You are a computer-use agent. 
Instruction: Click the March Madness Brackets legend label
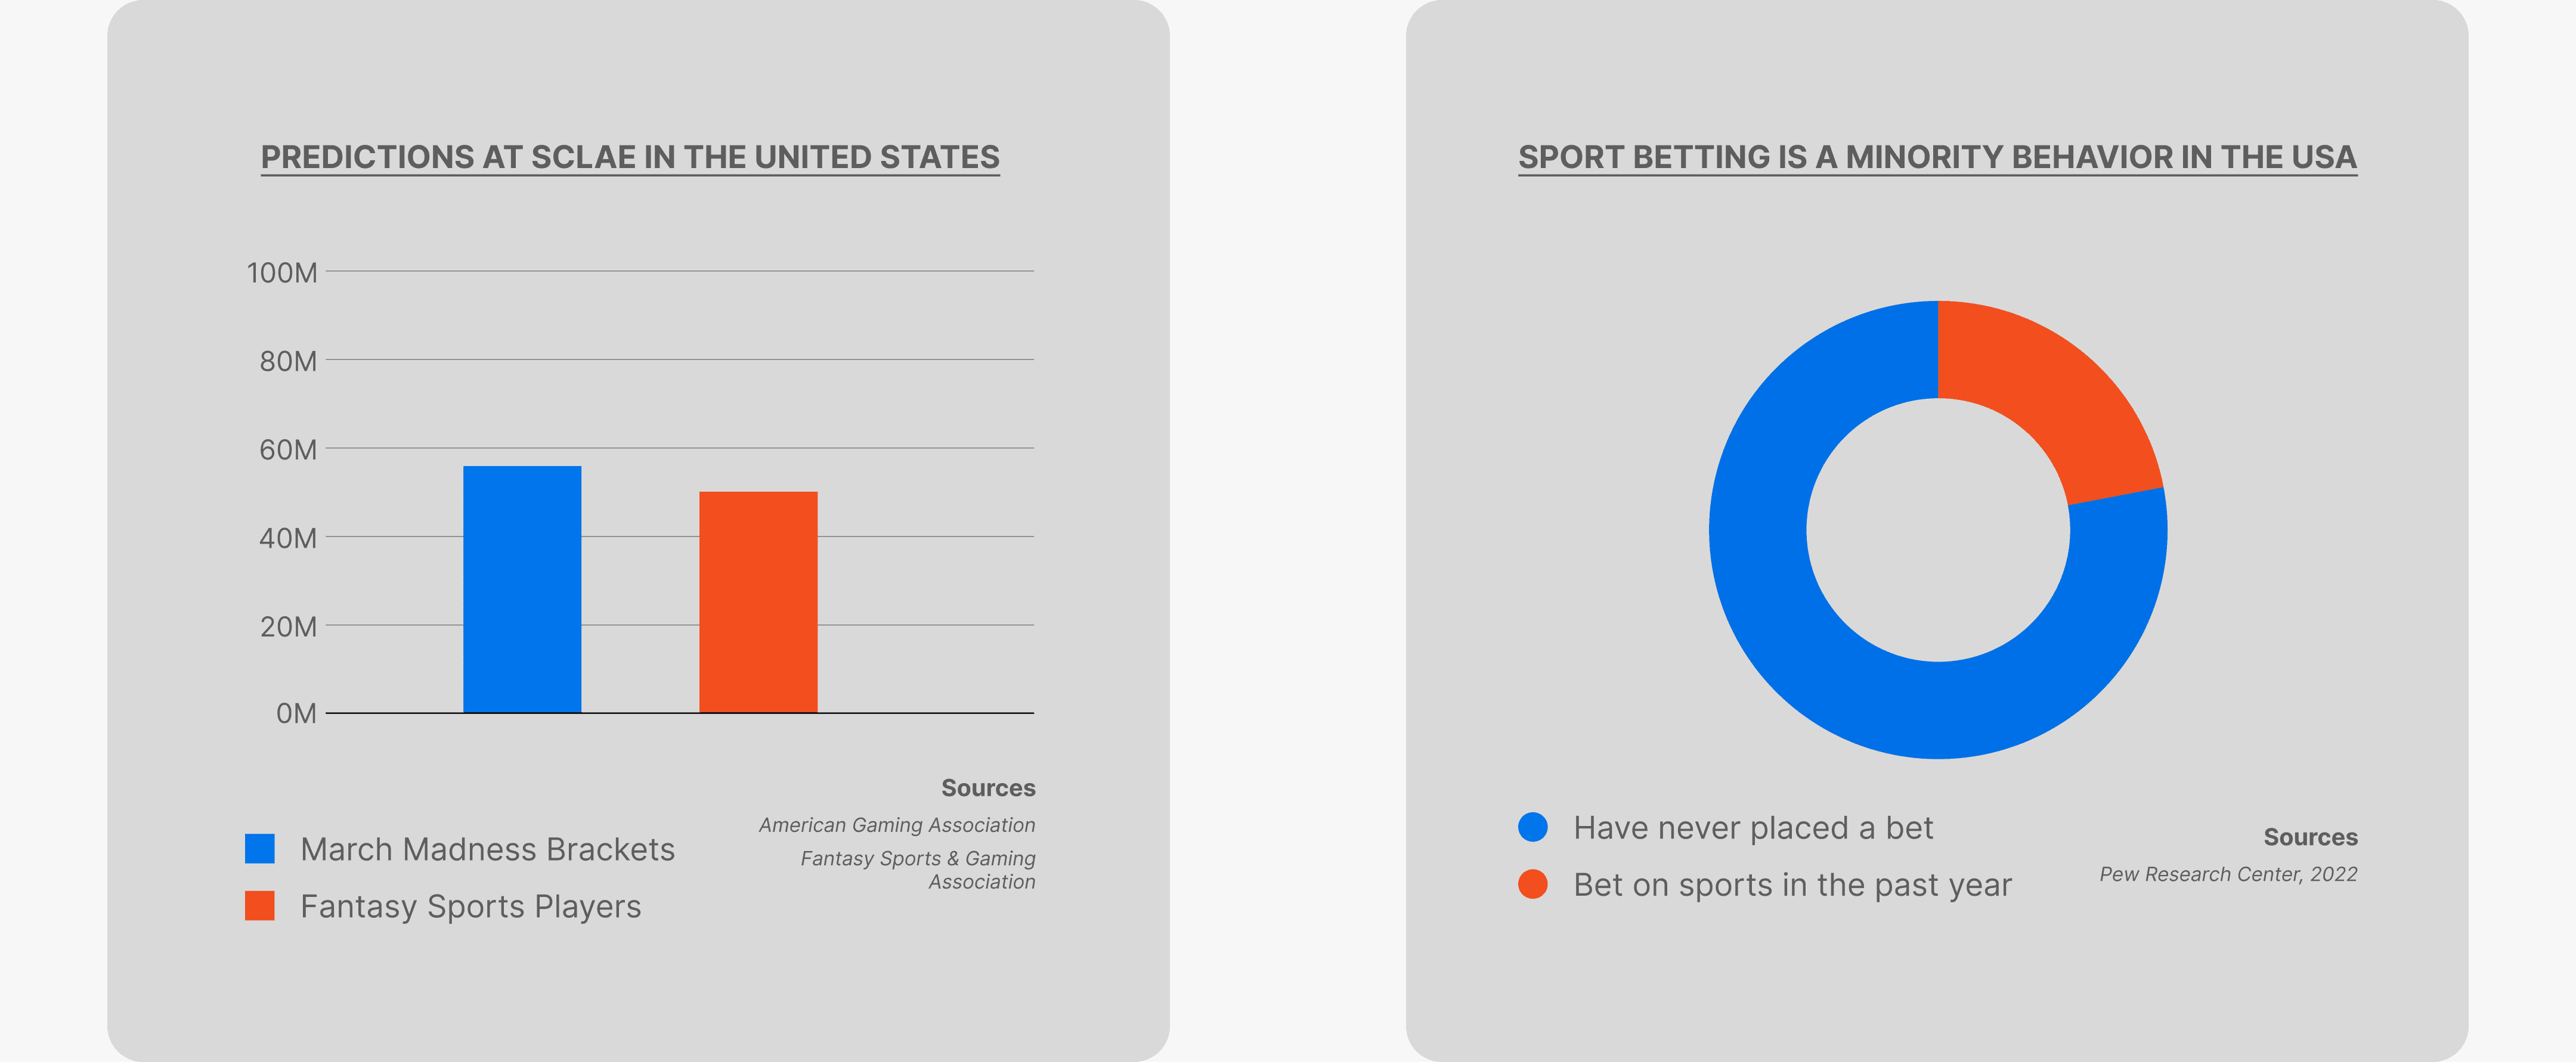pos(487,849)
